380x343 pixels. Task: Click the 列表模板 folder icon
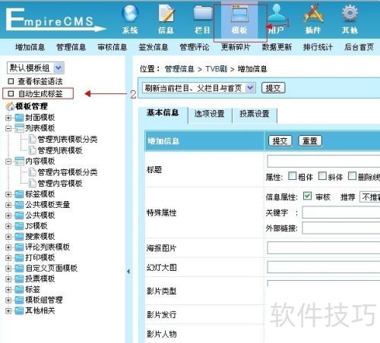19,128
